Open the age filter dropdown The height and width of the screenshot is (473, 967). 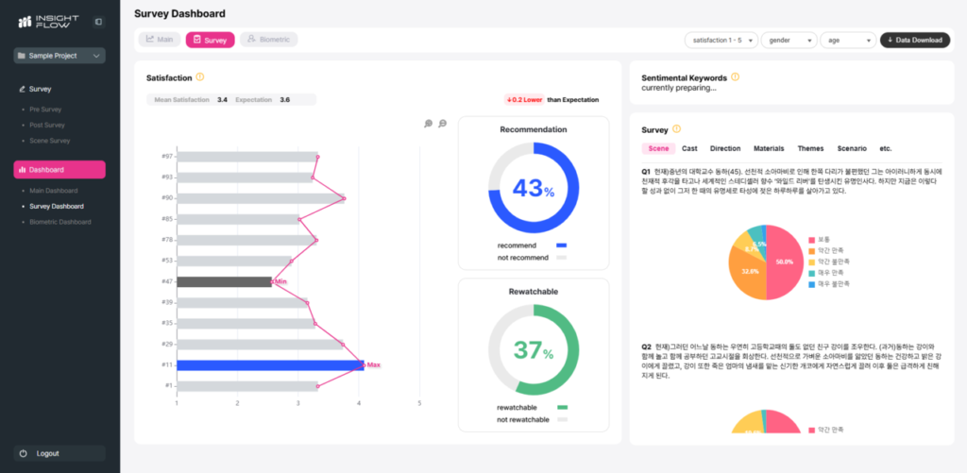(847, 40)
